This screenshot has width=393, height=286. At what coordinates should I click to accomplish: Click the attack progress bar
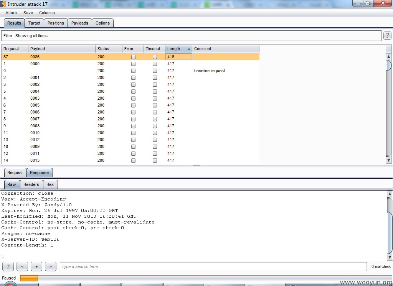pos(206,278)
